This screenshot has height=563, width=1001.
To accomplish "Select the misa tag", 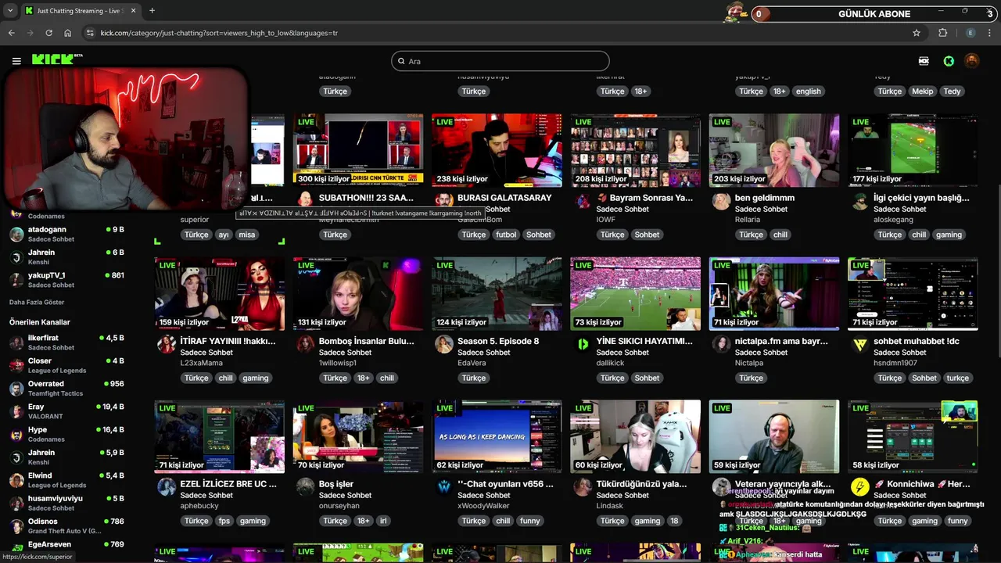I will click(247, 235).
